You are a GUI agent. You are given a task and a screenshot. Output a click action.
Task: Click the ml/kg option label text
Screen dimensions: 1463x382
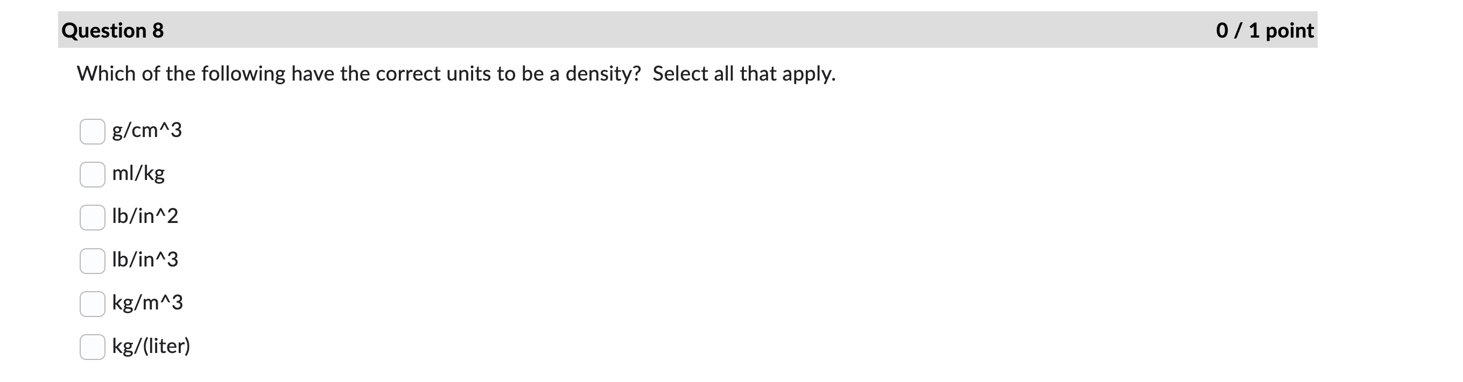pyautogui.click(x=139, y=174)
